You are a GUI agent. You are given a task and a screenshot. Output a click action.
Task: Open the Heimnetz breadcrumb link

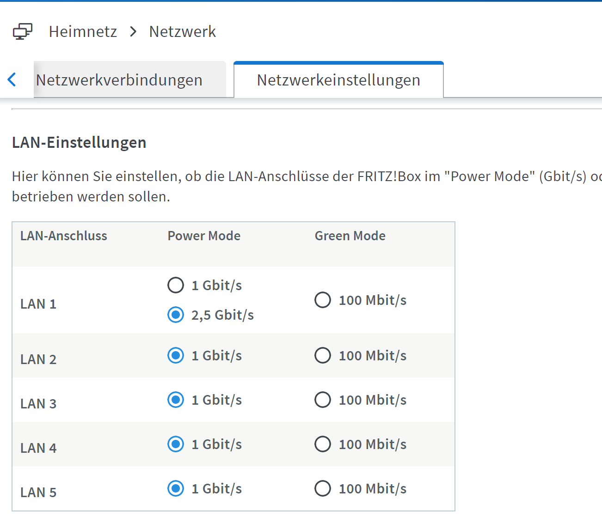[83, 31]
